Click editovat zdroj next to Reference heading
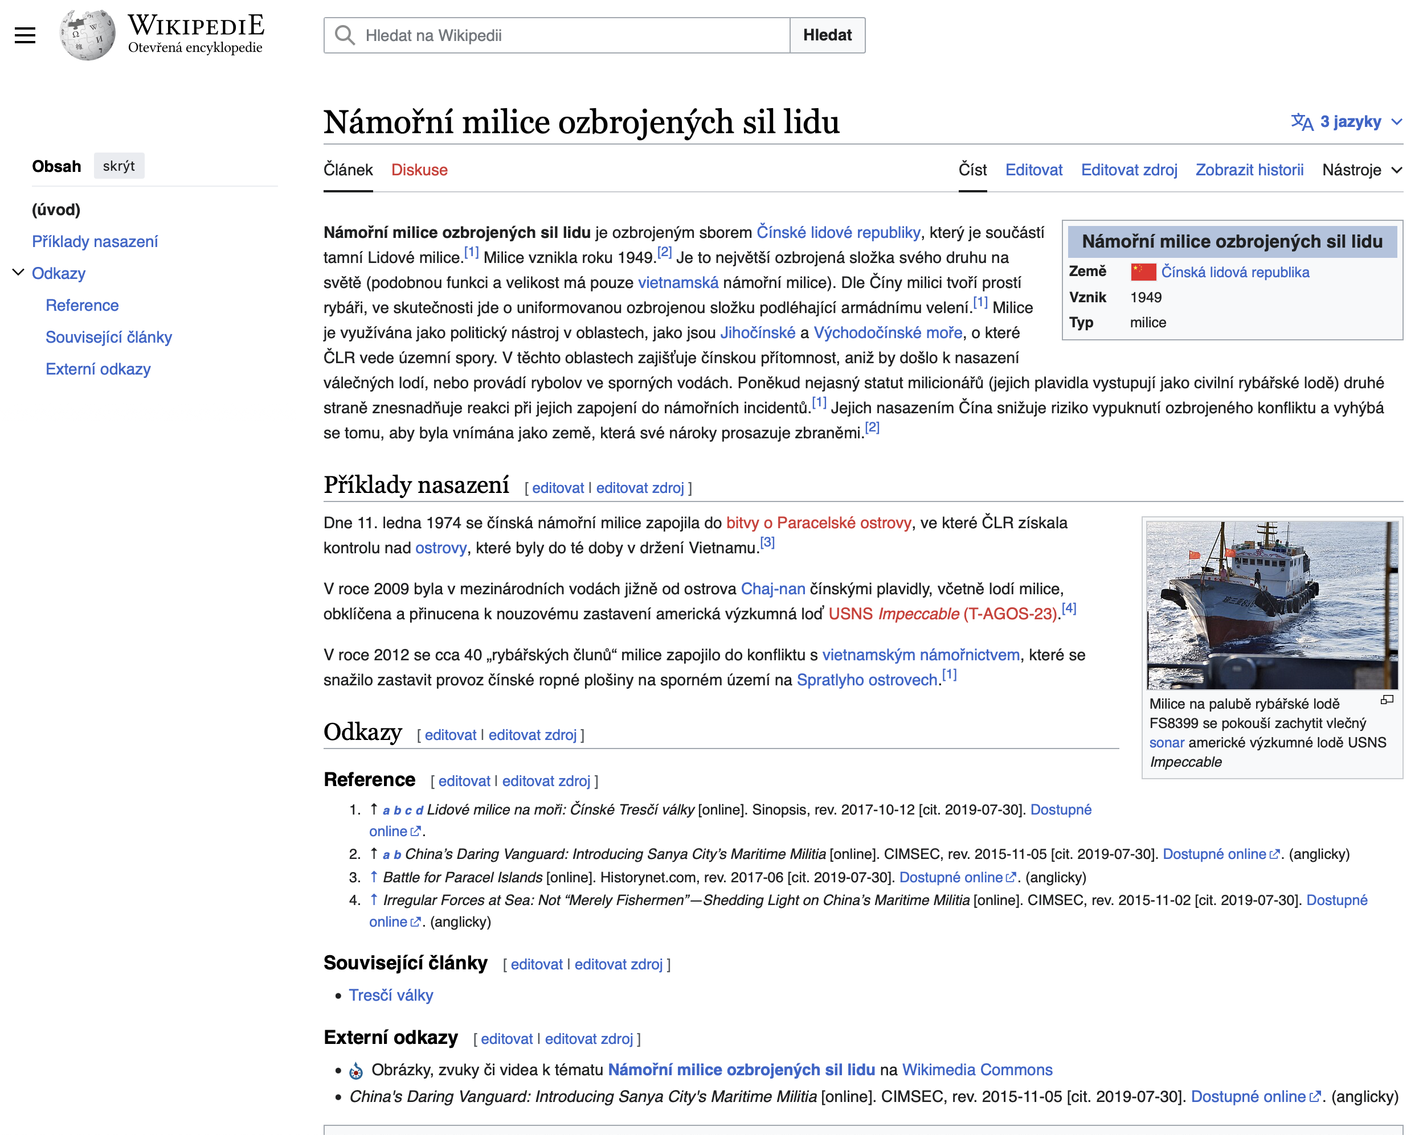The height and width of the screenshot is (1135, 1423). 546,781
